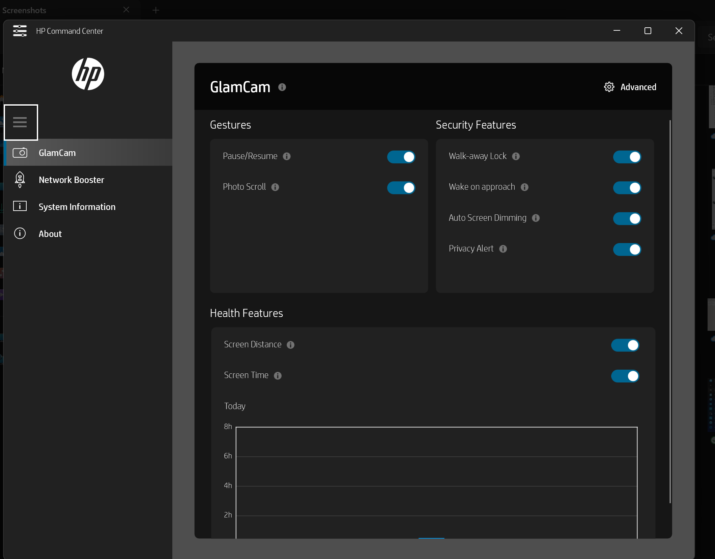The width and height of the screenshot is (715, 559).
Task: Turn off the Photo Scroll toggle
Action: point(401,188)
